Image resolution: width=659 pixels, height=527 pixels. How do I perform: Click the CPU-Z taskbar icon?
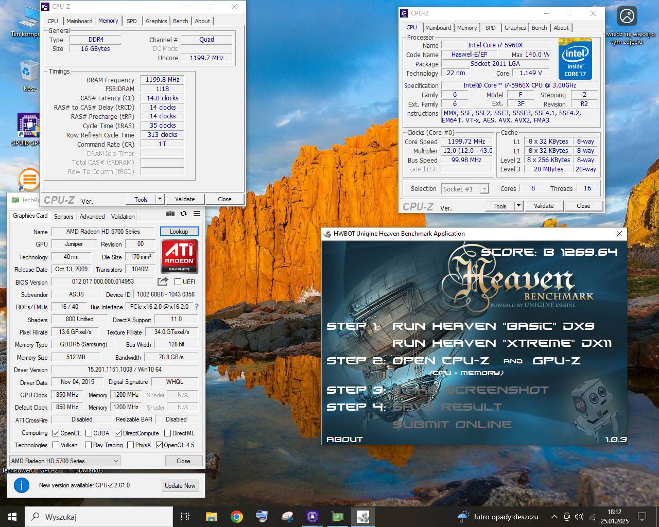(x=312, y=517)
